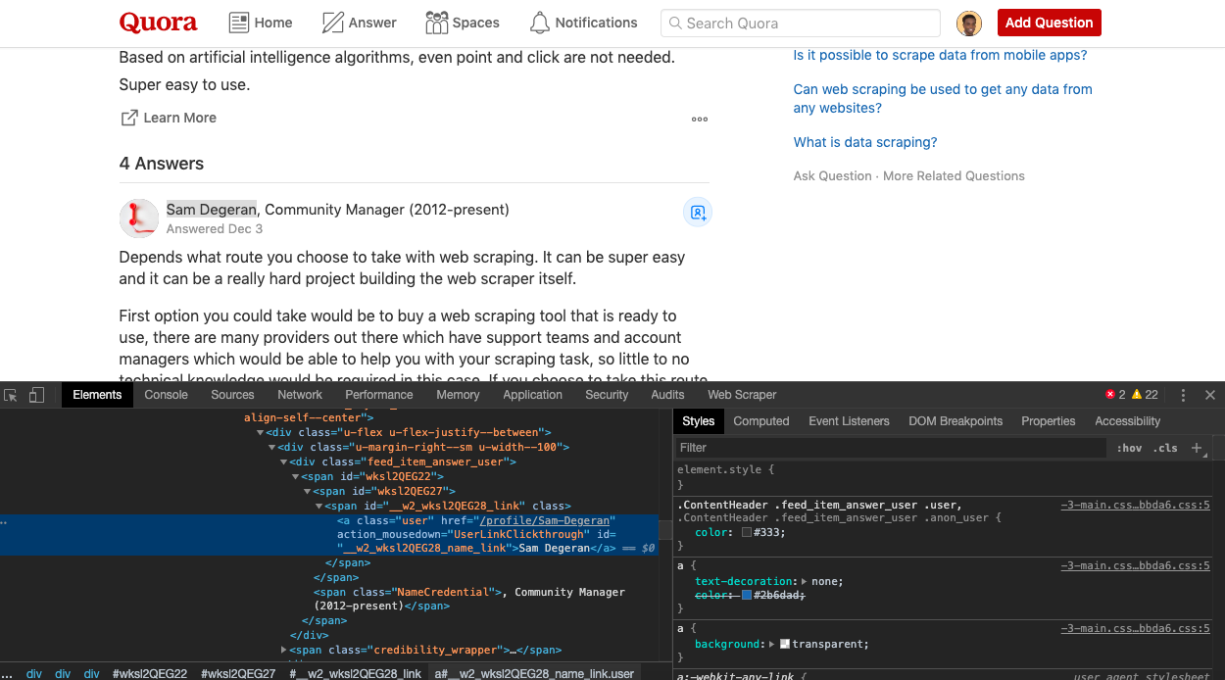This screenshot has height=680, width=1225.
Task: Open the DevTools three-dot customization menu
Action: [1183, 394]
